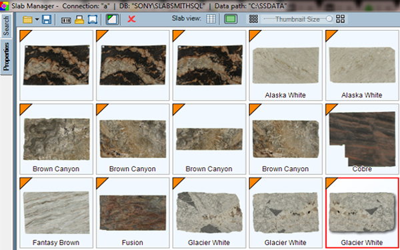Select the red-outlined Glacier White slab
Image resolution: width=400 pixels, height=250 pixels.
pos(362,213)
